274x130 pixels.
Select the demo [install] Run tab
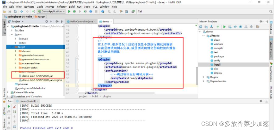26,101
